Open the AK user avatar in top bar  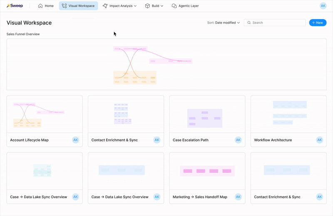(x=323, y=6)
